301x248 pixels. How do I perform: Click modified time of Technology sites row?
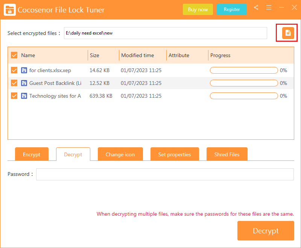[141, 96]
